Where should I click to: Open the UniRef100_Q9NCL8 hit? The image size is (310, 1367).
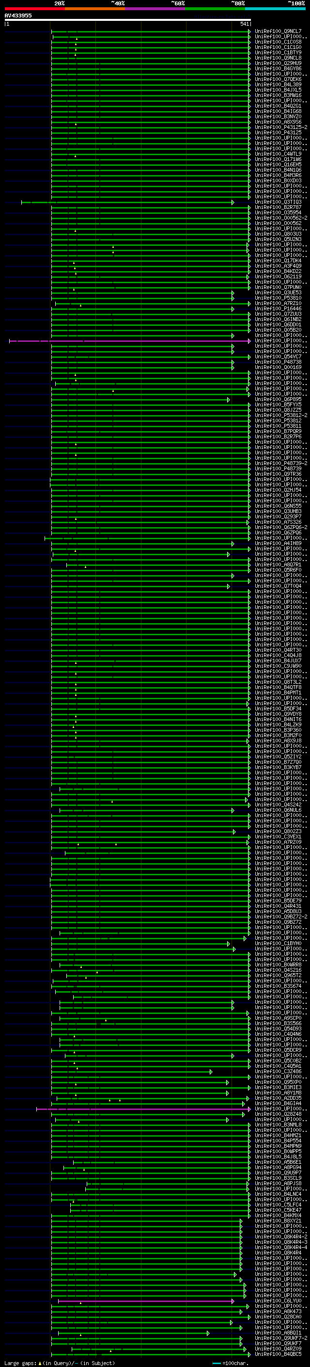[x=278, y=58]
